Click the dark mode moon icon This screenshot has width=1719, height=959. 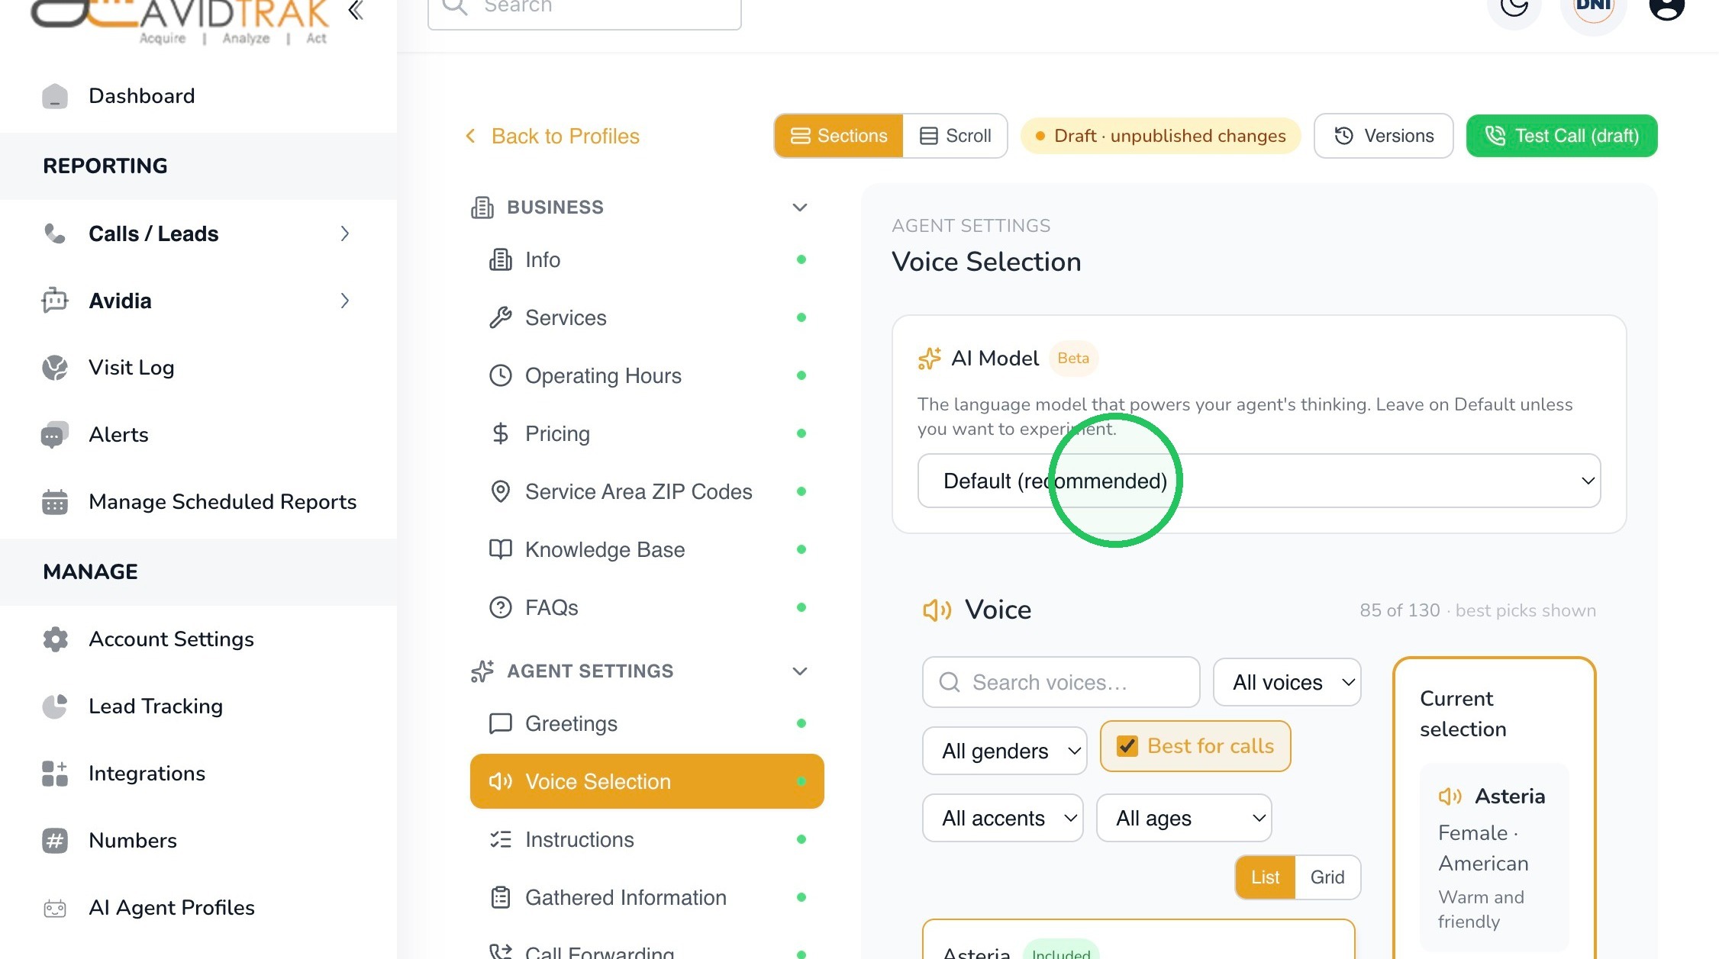(x=1514, y=6)
